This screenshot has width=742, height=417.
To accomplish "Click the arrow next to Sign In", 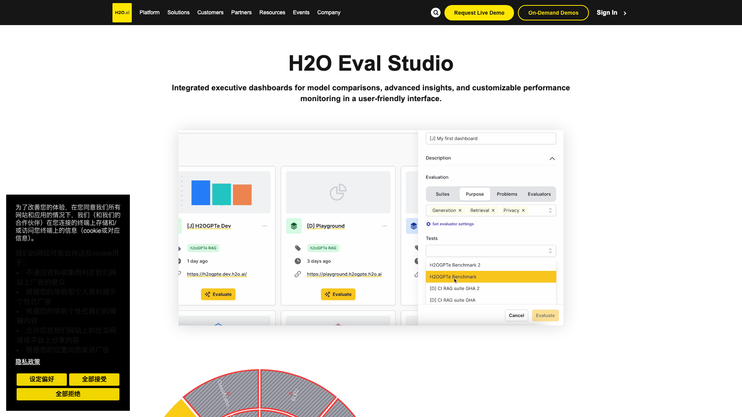I will [x=625, y=13].
